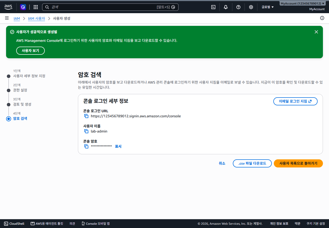Select step 3 검토 및 생성
The image size is (329, 228).
22,104
